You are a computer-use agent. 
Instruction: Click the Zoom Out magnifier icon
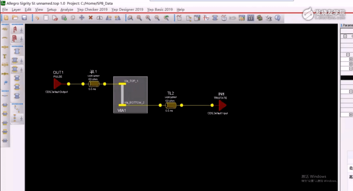(x=157, y=18)
